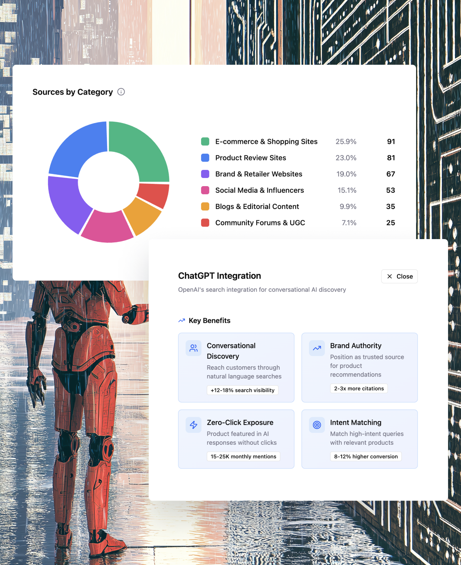The width and height of the screenshot is (461, 565).
Task: Click the Brand & Retailer Websites label
Action: point(259,174)
